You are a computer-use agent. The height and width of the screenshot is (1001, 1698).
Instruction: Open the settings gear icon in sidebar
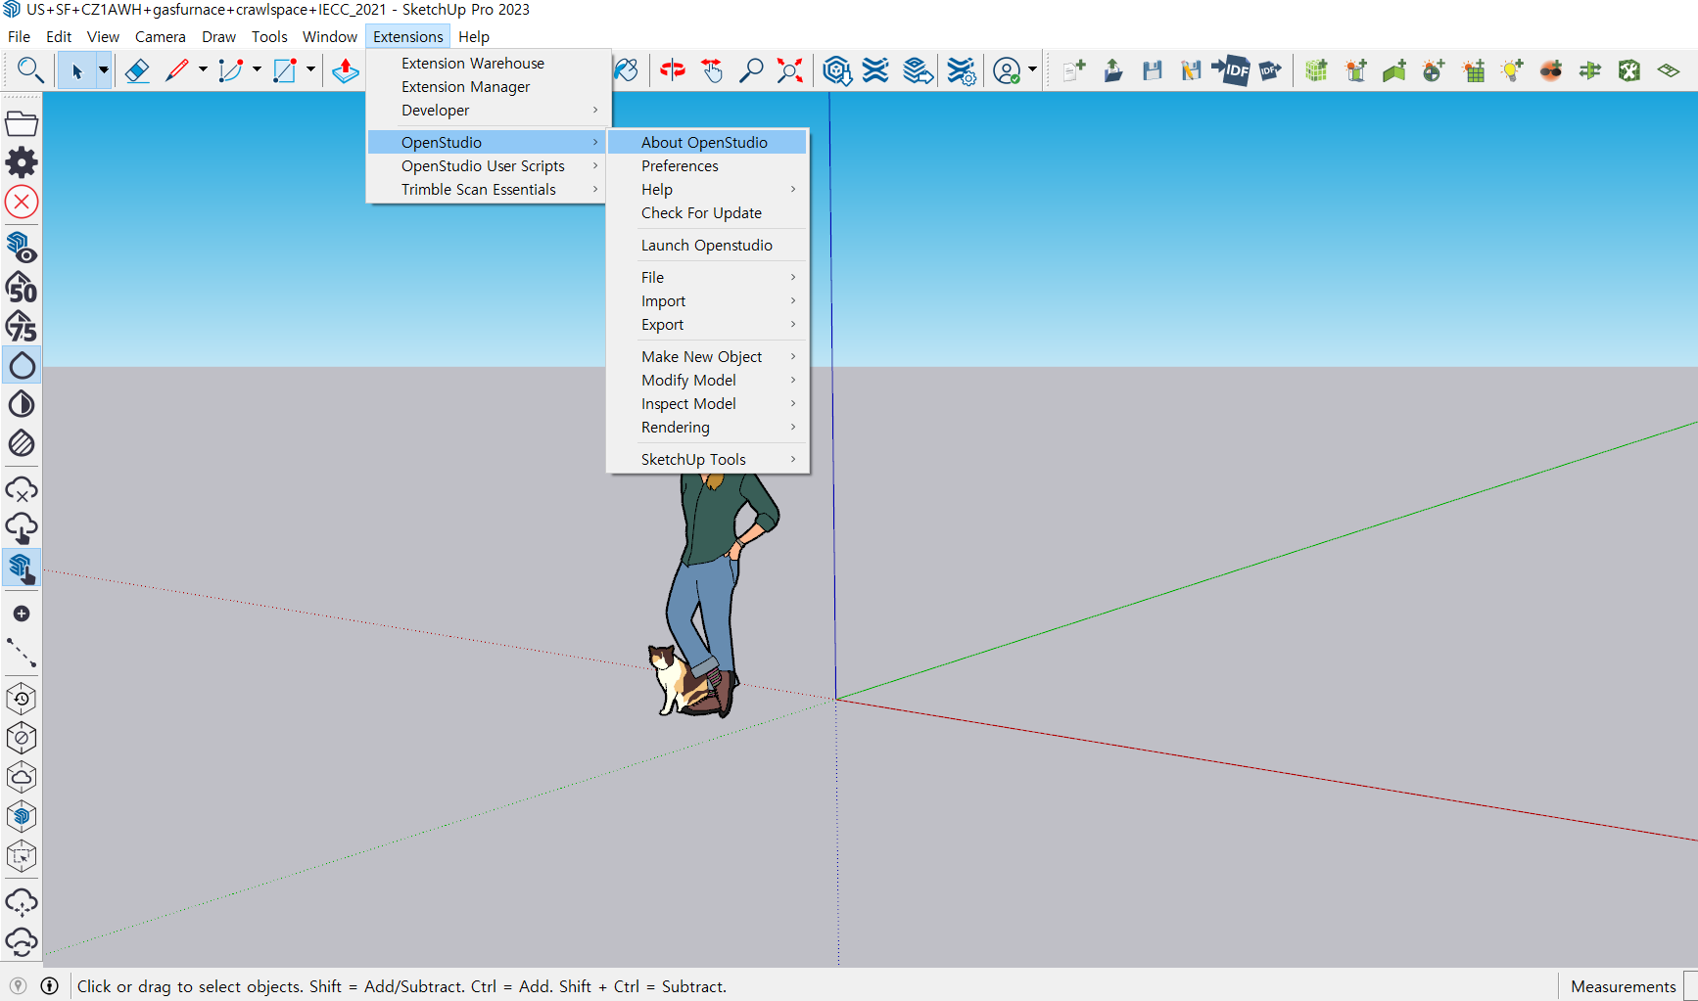[22, 162]
